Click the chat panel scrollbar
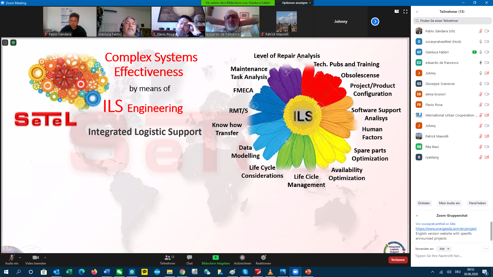The image size is (493, 277). click(x=491, y=231)
